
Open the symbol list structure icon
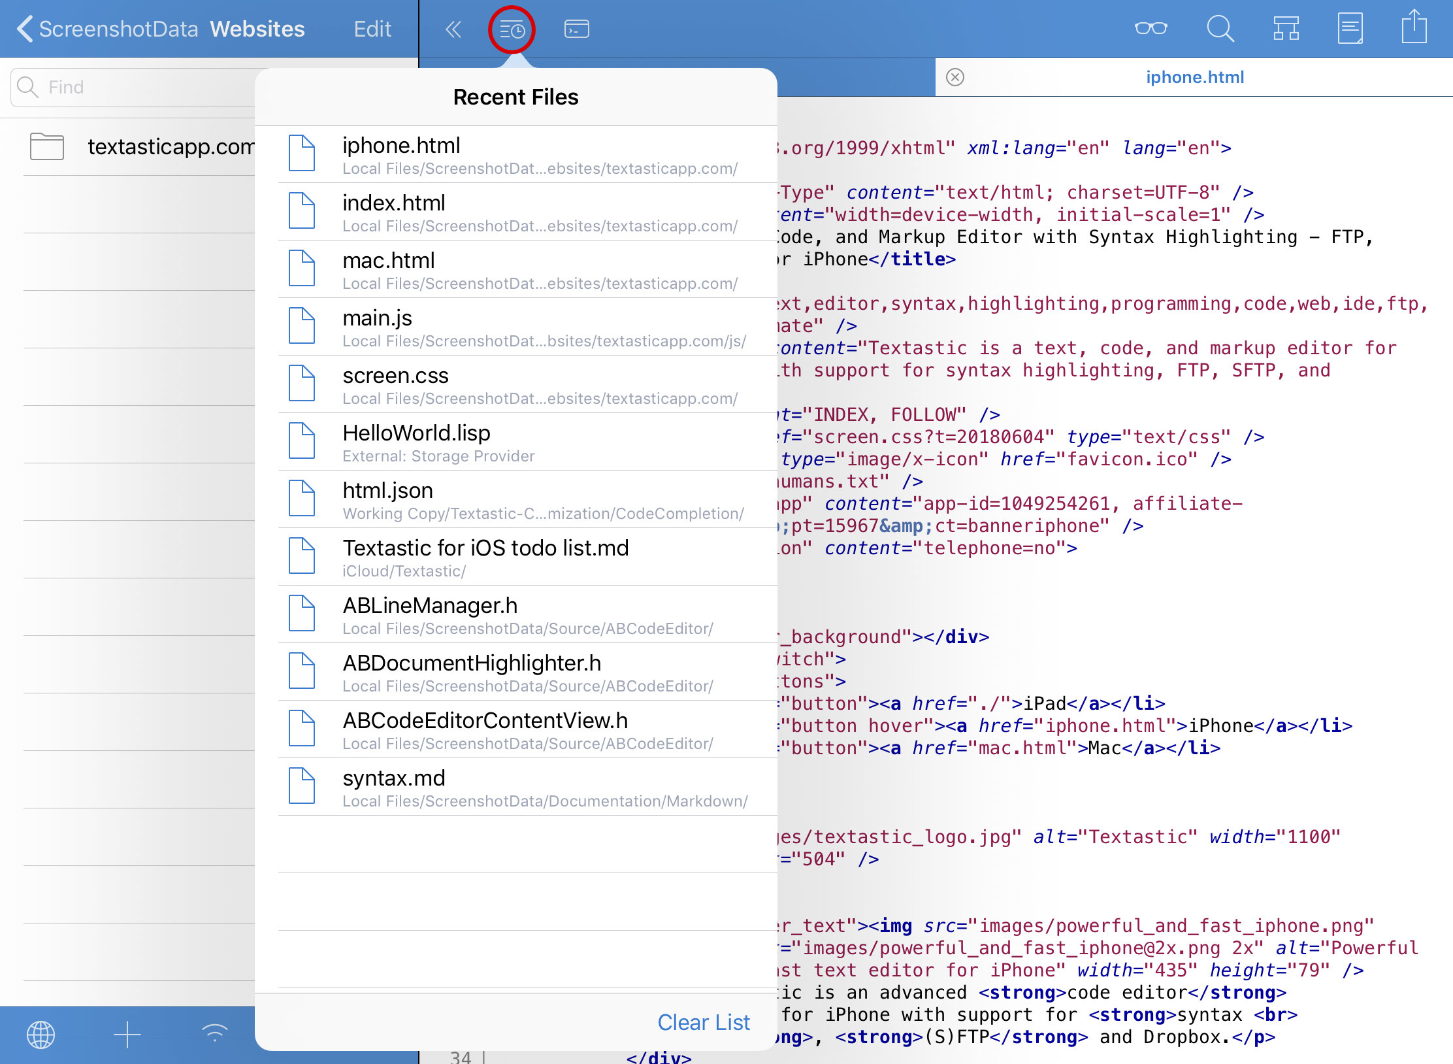(x=1286, y=29)
